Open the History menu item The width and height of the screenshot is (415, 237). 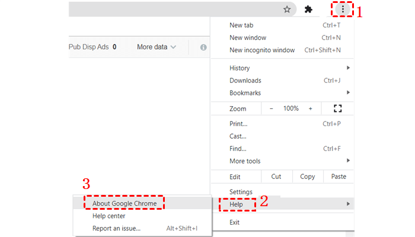click(x=282, y=68)
